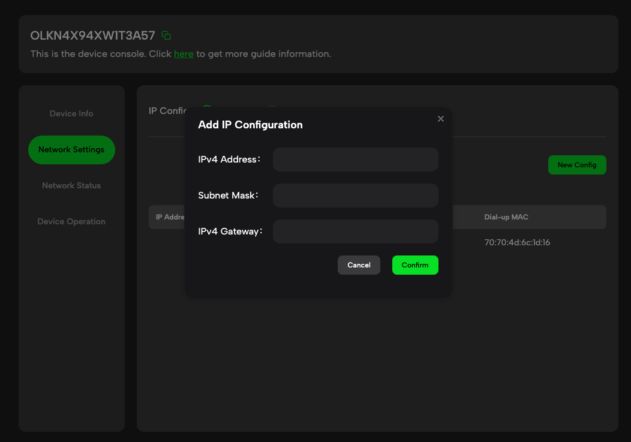This screenshot has height=442, width=631.
Task: Select the MAC address 70:70:4d:6c:1d:16
Action: (517, 242)
